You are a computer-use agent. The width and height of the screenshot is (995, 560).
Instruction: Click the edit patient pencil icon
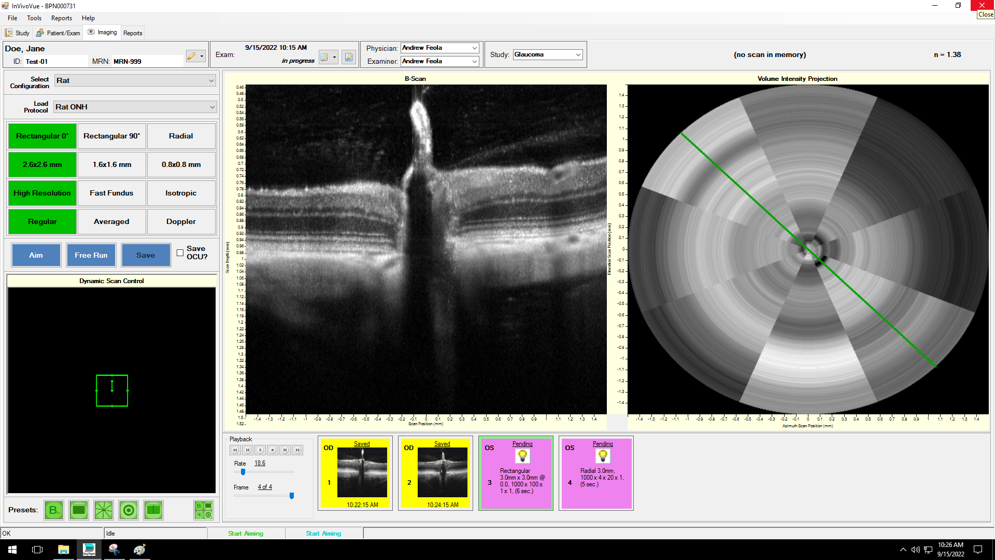(x=192, y=56)
